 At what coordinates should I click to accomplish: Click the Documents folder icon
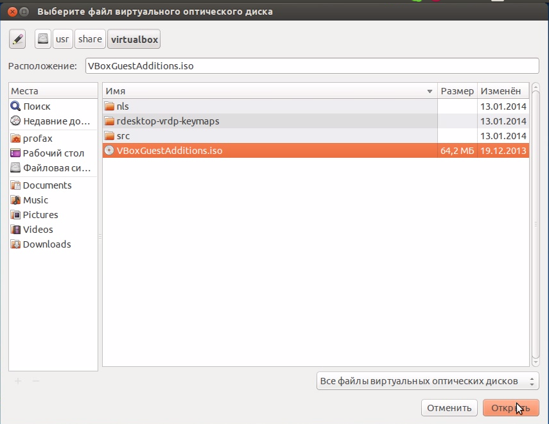click(15, 185)
